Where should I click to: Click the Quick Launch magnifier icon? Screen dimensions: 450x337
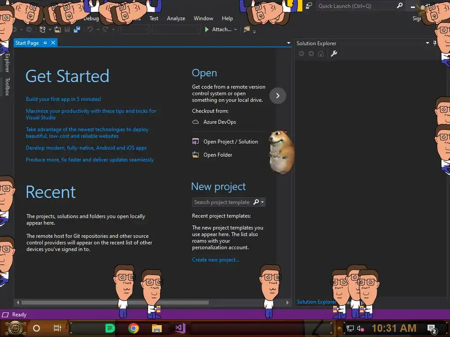pos(399,6)
